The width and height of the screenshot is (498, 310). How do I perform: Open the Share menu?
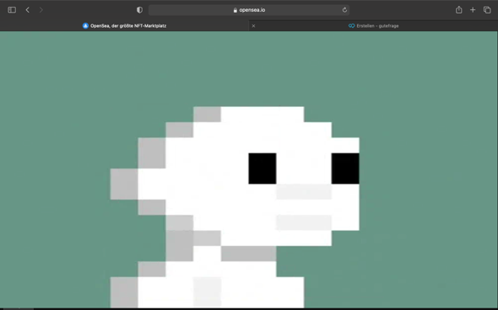pos(458,10)
